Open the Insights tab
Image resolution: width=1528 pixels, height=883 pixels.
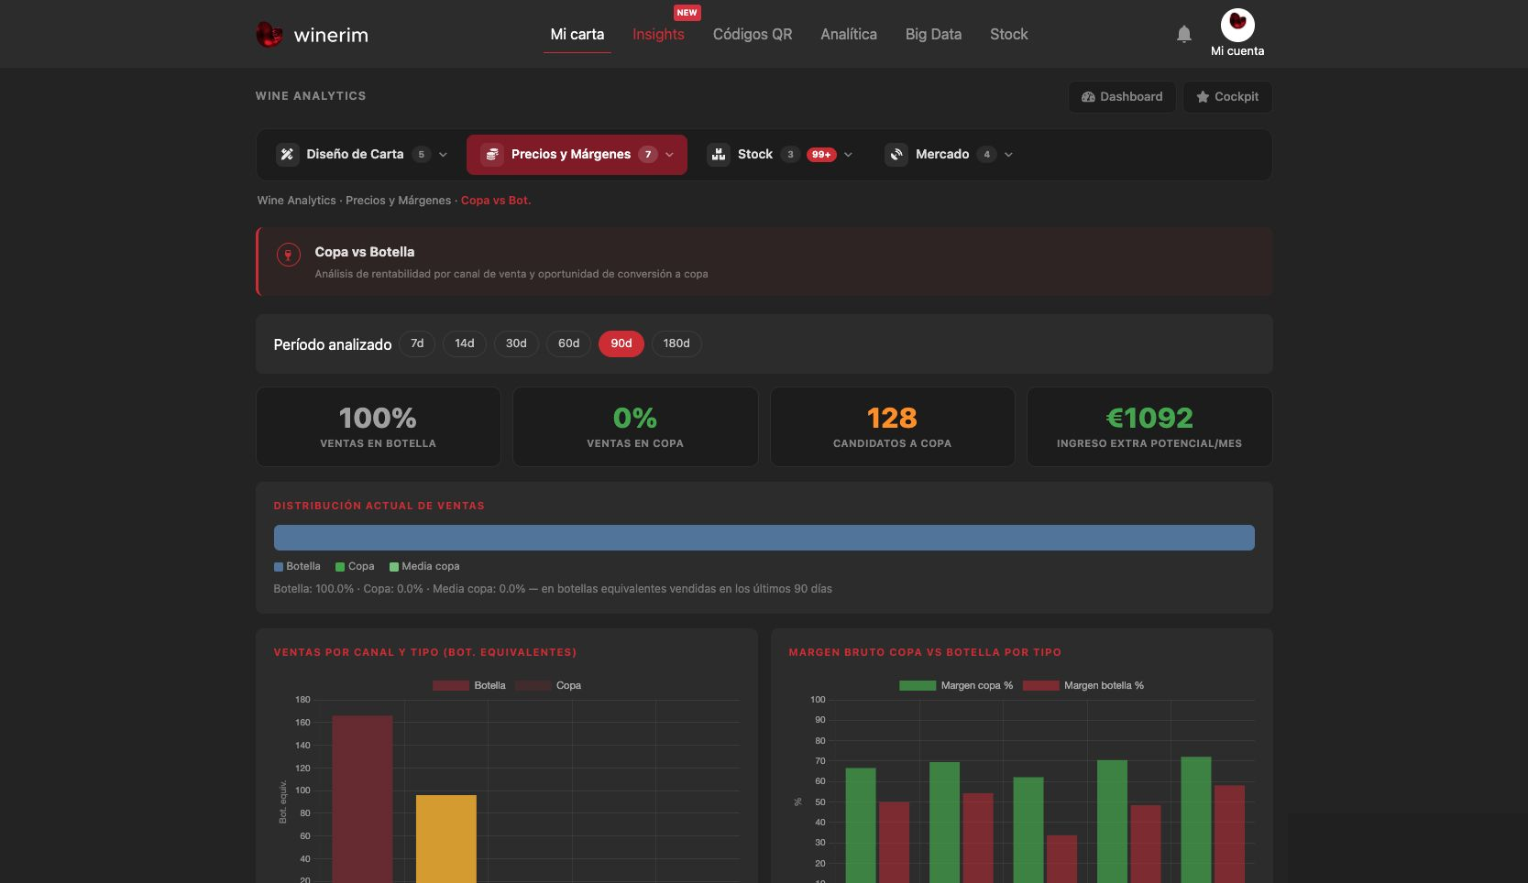pos(658,34)
